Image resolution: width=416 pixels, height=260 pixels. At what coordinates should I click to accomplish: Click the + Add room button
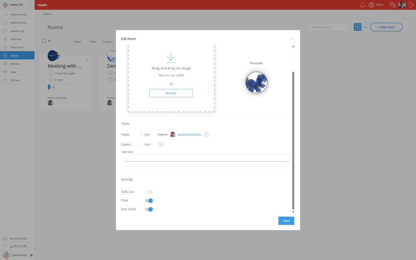(386, 27)
